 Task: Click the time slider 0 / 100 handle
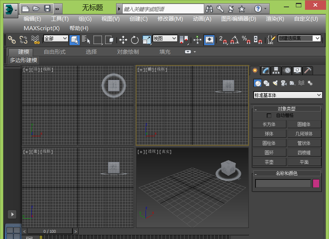50,231
